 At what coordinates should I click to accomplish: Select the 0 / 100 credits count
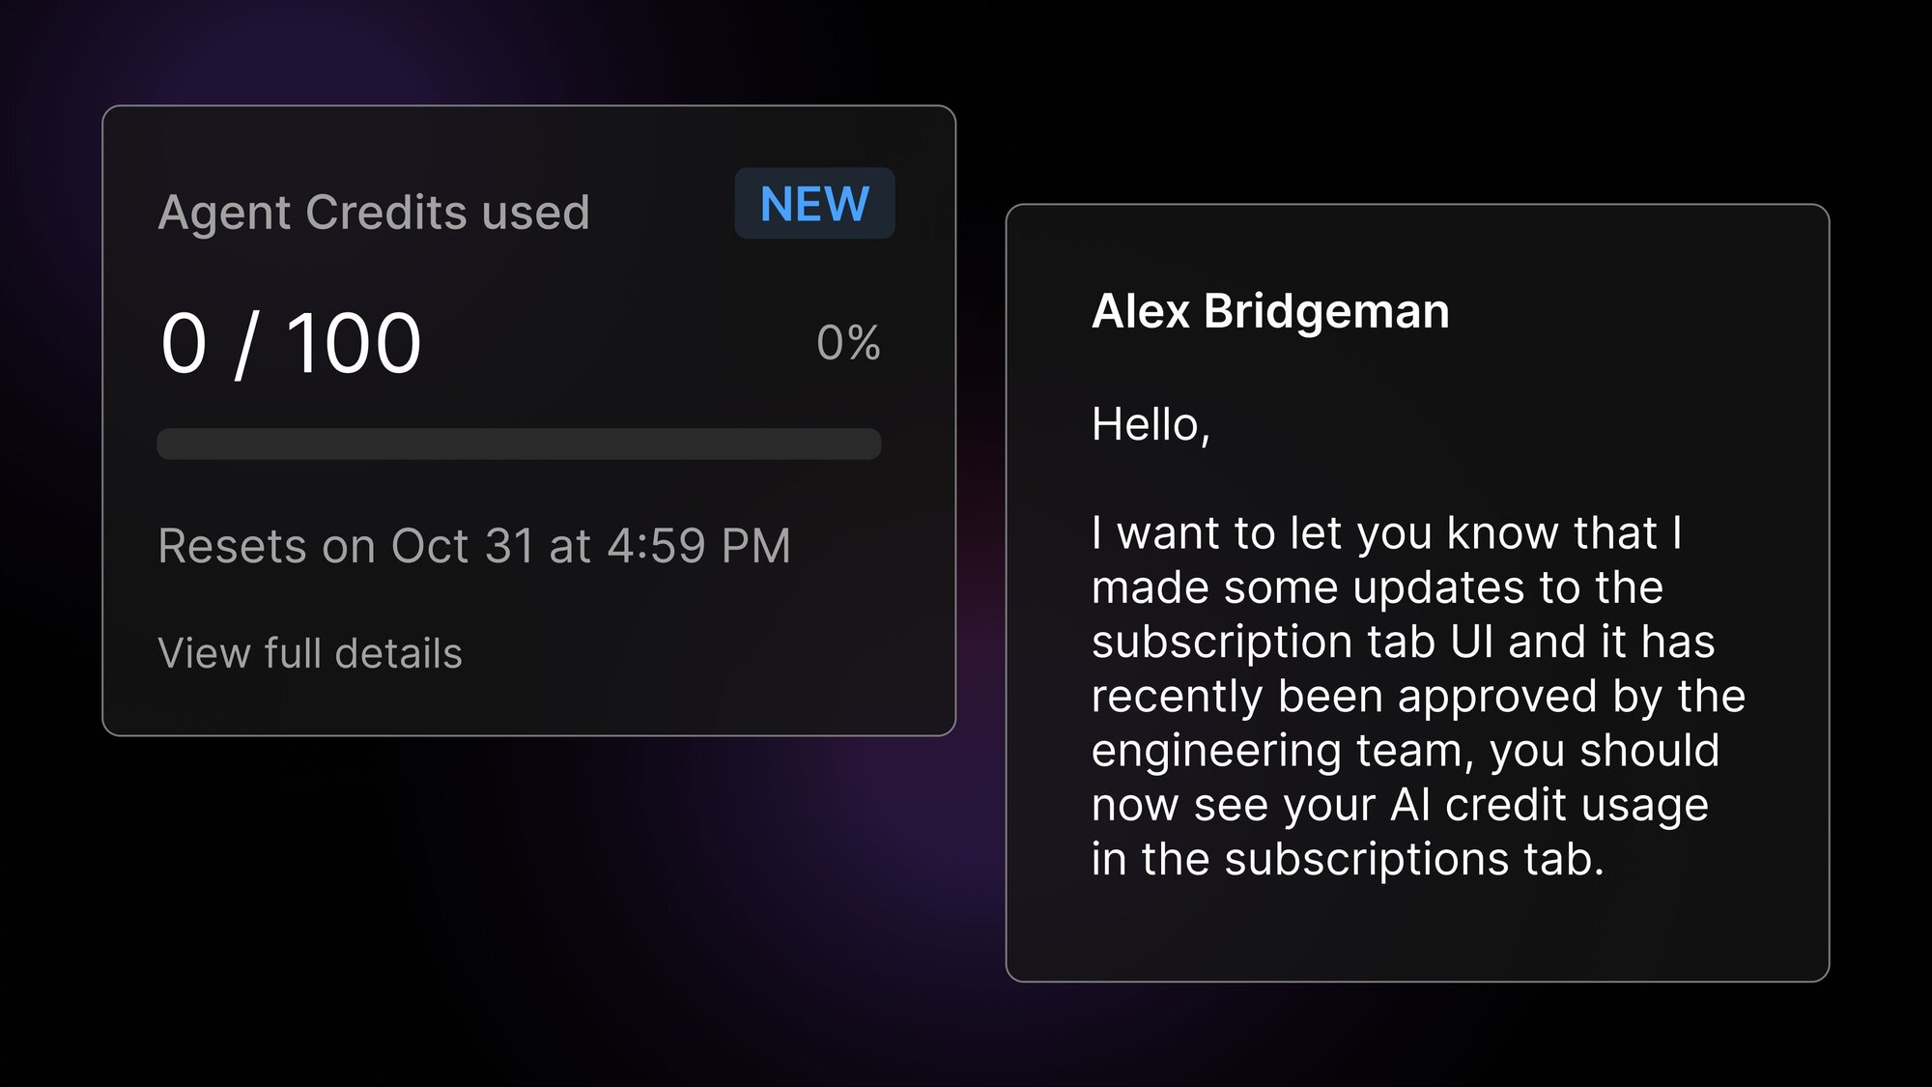tap(291, 343)
